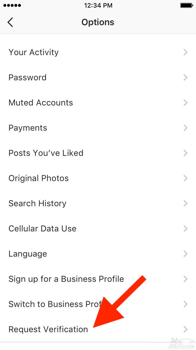
Task: Click chevron beside Your Activity
Action: [x=186, y=52]
